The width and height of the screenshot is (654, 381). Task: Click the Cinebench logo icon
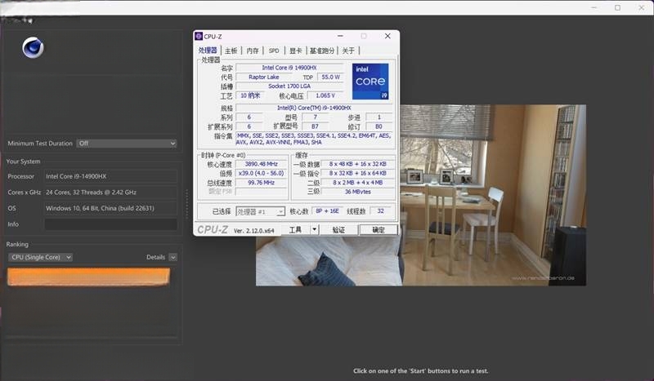pos(33,47)
